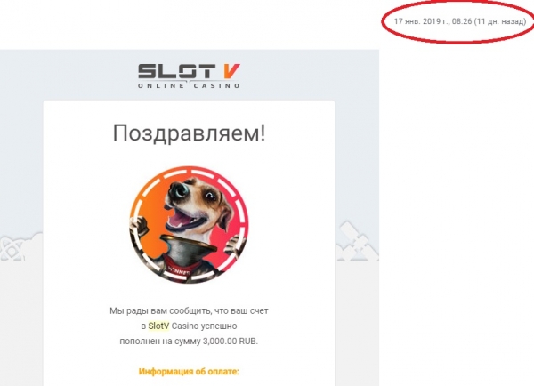The height and width of the screenshot is (386, 534).
Task: Click the highlighted SlotV word
Action: [158, 326]
